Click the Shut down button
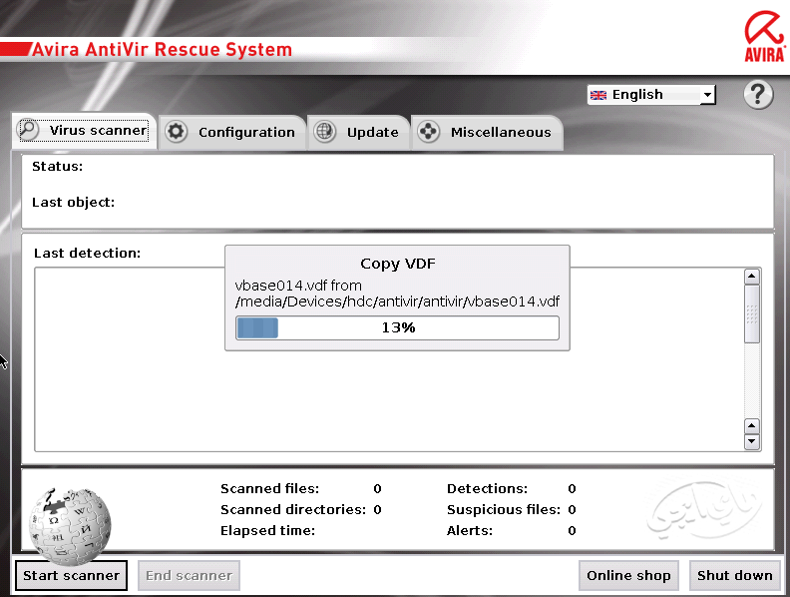Image resolution: width=790 pixels, height=597 pixels. 734,575
